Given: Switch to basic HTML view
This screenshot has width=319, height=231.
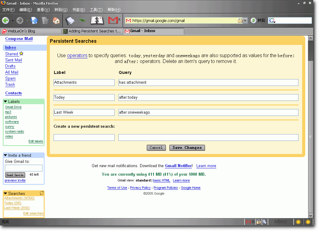Looking at the screenshot, I should click(161, 180).
